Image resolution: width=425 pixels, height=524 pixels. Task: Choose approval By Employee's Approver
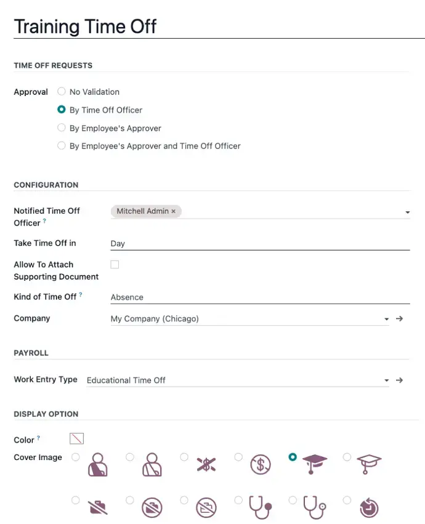click(x=61, y=127)
